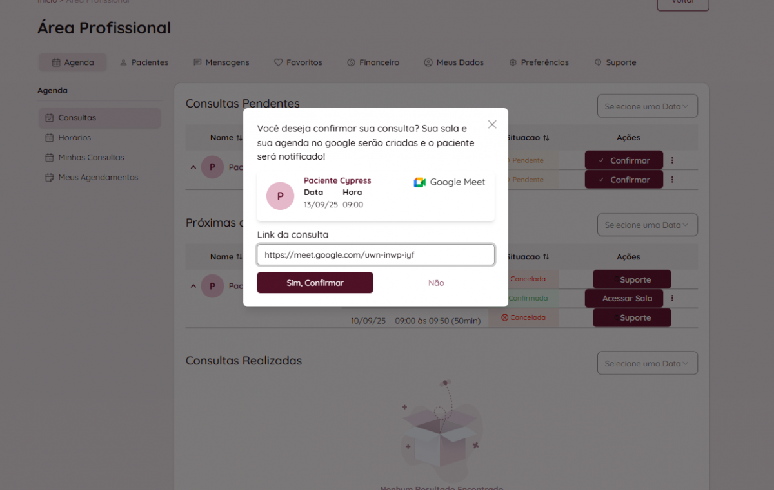This screenshot has height=490, width=774.
Task: Open date dropdown for Consultas Realizadas
Action: pyautogui.click(x=647, y=363)
